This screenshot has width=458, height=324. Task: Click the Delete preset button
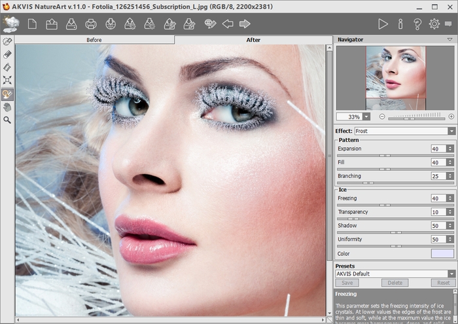point(395,283)
